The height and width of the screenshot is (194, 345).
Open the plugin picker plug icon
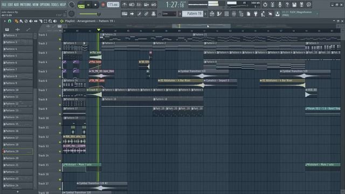click(256, 14)
